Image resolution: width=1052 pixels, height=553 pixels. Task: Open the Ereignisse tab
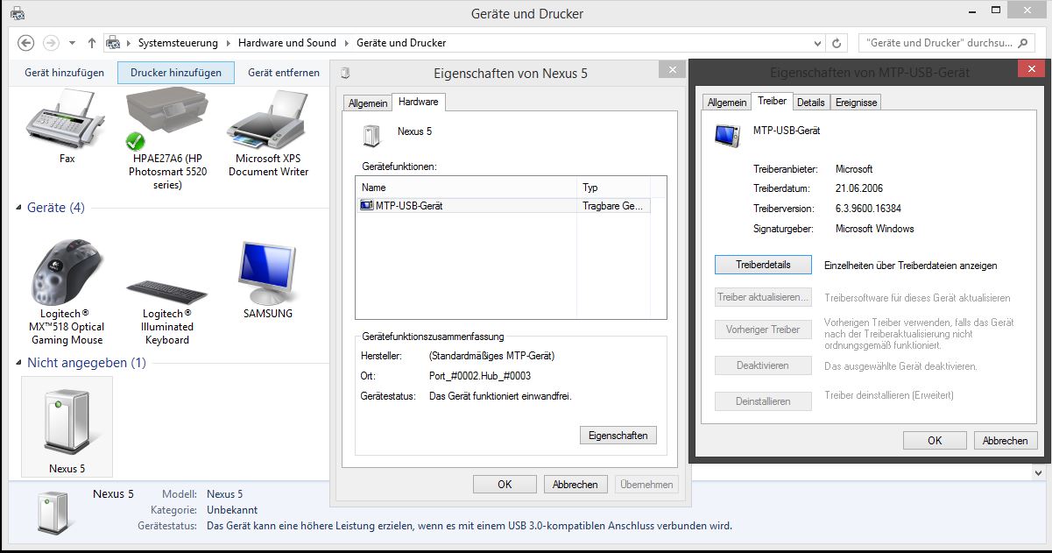[x=856, y=103]
